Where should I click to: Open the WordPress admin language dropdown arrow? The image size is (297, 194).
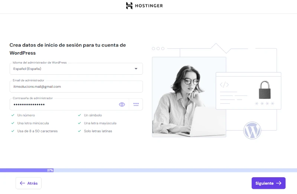[136, 69]
